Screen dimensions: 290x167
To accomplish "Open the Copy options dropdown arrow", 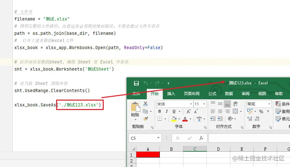I will click(151, 111).
